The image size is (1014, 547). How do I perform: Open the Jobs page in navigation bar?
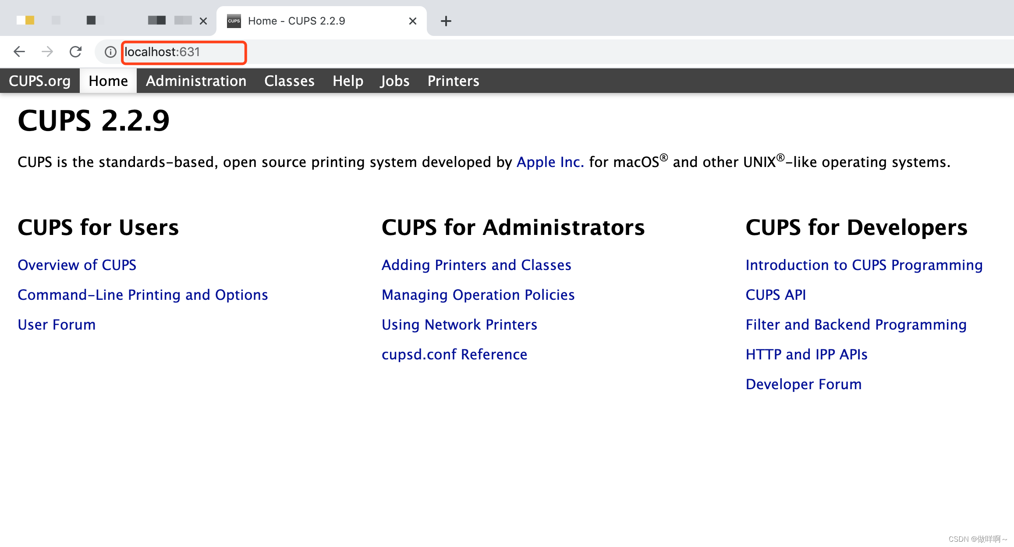point(395,81)
